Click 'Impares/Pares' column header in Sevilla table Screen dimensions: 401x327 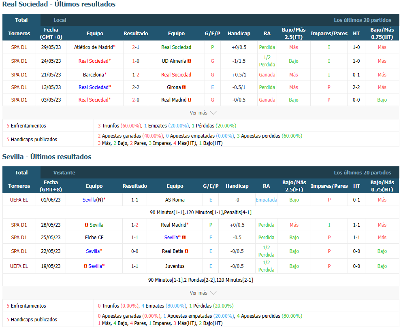pos(329,186)
